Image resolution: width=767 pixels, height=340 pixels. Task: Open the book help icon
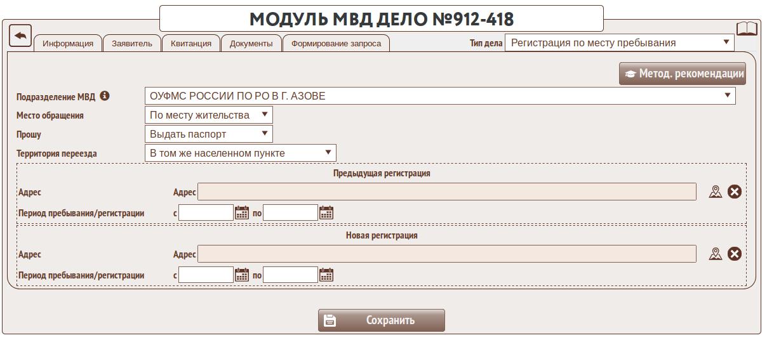(x=747, y=30)
